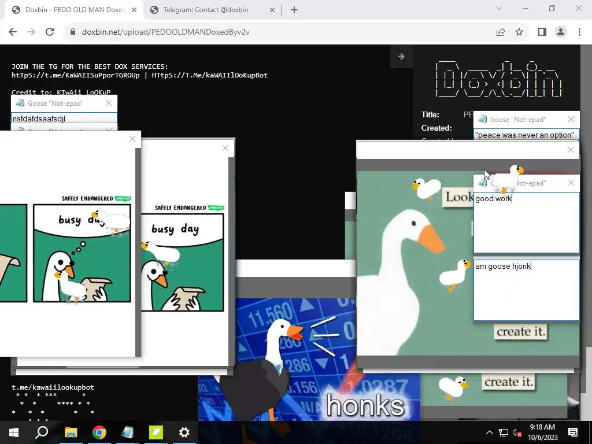Click the "peace was never an option" text field

(526, 135)
